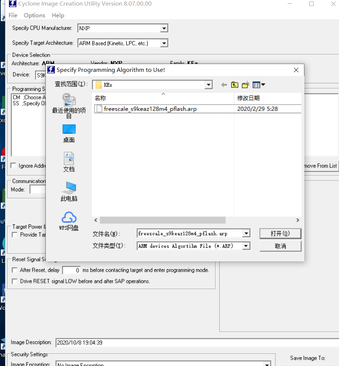
Task: Click the Device S9K field
Action: tap(41, 75)
